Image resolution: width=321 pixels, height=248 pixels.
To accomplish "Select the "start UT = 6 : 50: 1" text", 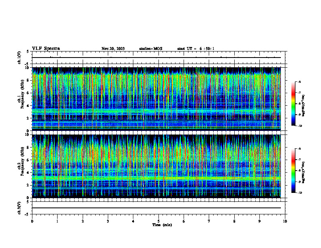I will pyautogui.click(x=196, y=49).
